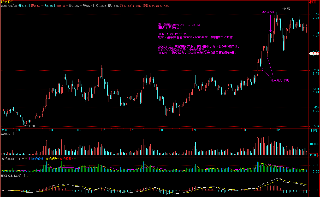Viewport: 320px width, 197px height.
Task: Click the magenta arrow in 换手率 header
Action: point(29,159)
